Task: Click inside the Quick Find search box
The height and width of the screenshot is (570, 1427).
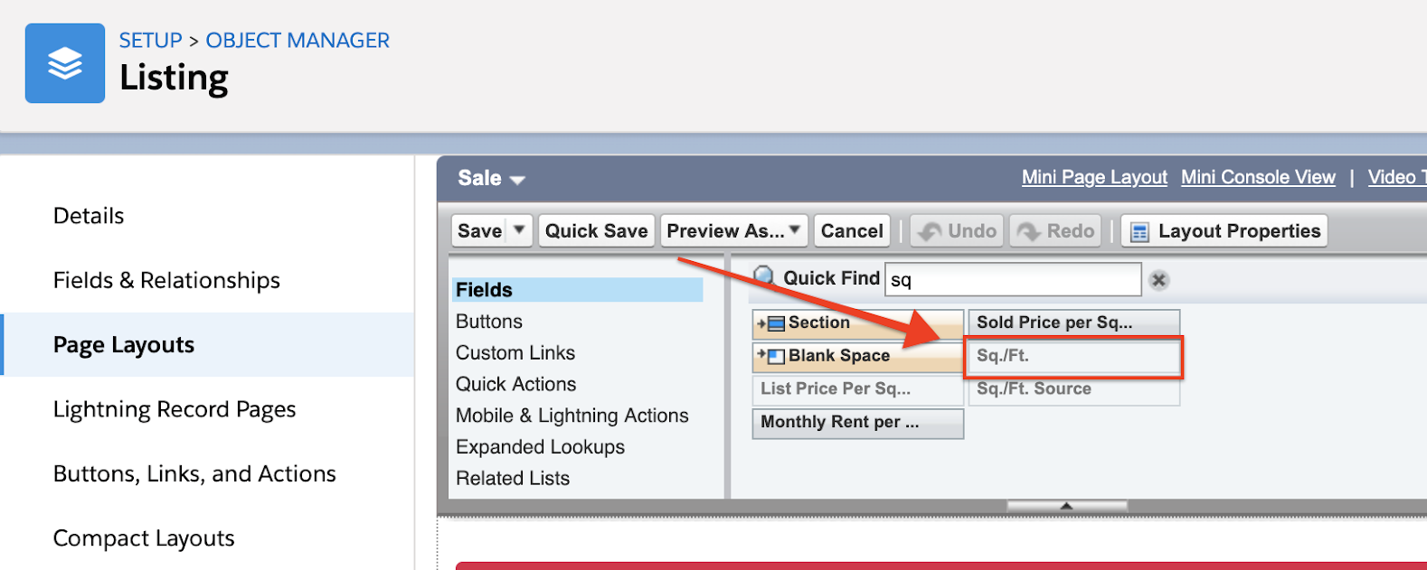Action: pos(1013,279)
